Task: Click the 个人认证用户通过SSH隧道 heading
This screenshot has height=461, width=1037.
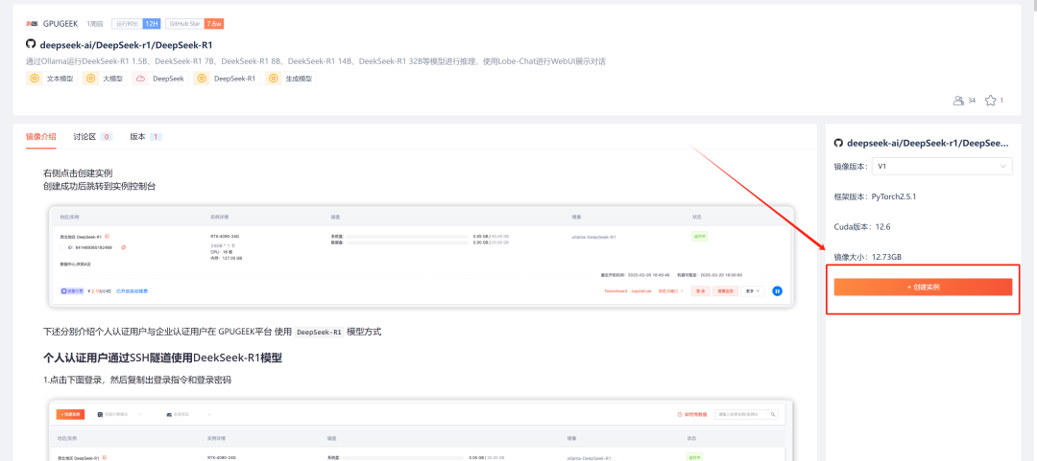Action: point(162,357)
